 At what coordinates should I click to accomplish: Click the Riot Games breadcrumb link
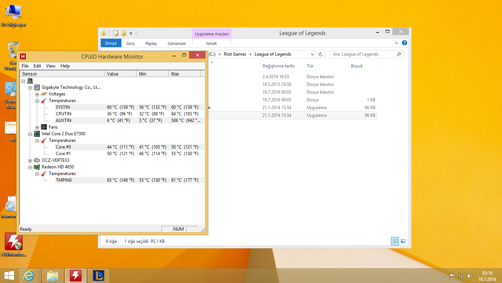click(x=235, y=54)
